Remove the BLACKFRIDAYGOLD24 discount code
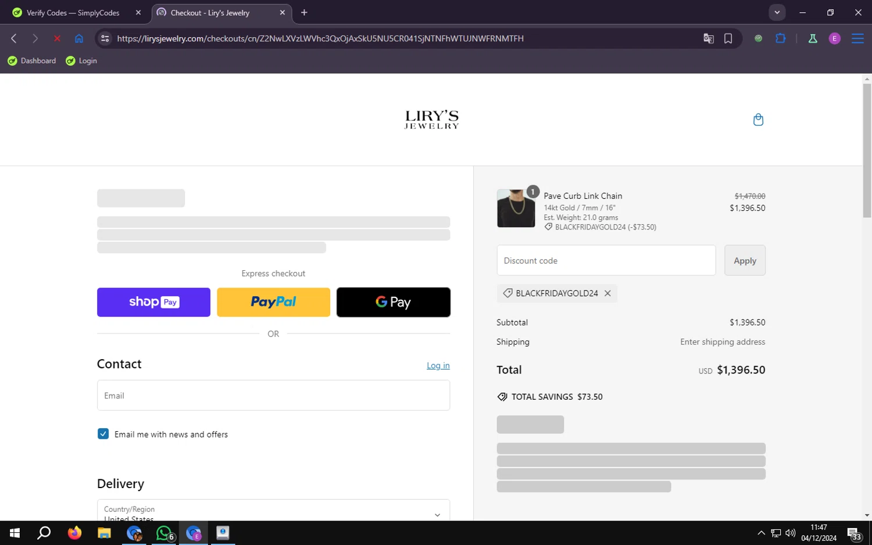872x545 pixels. [607, 293]
